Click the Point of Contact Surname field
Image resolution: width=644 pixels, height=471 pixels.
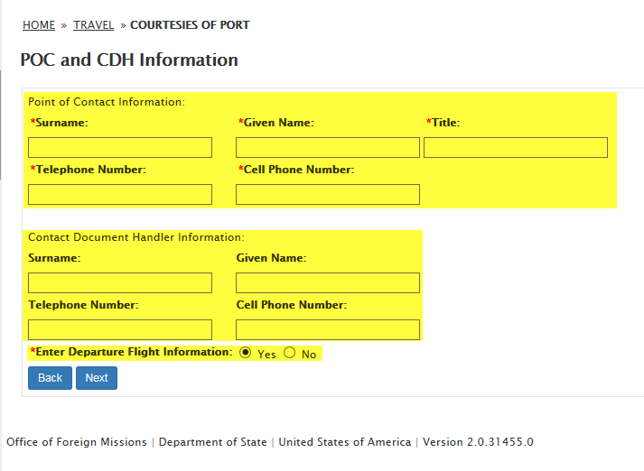[x=120, y=148]
